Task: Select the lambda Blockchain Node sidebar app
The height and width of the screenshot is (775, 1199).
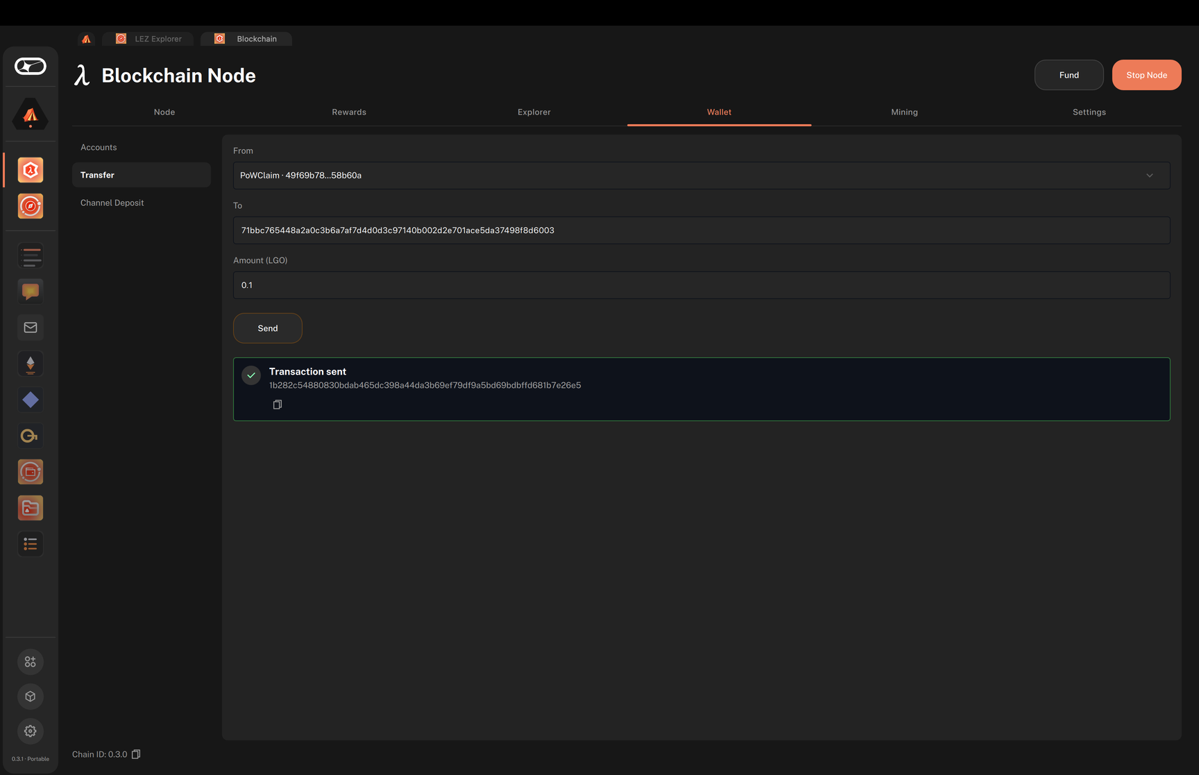Action: [x=31, y=170]
